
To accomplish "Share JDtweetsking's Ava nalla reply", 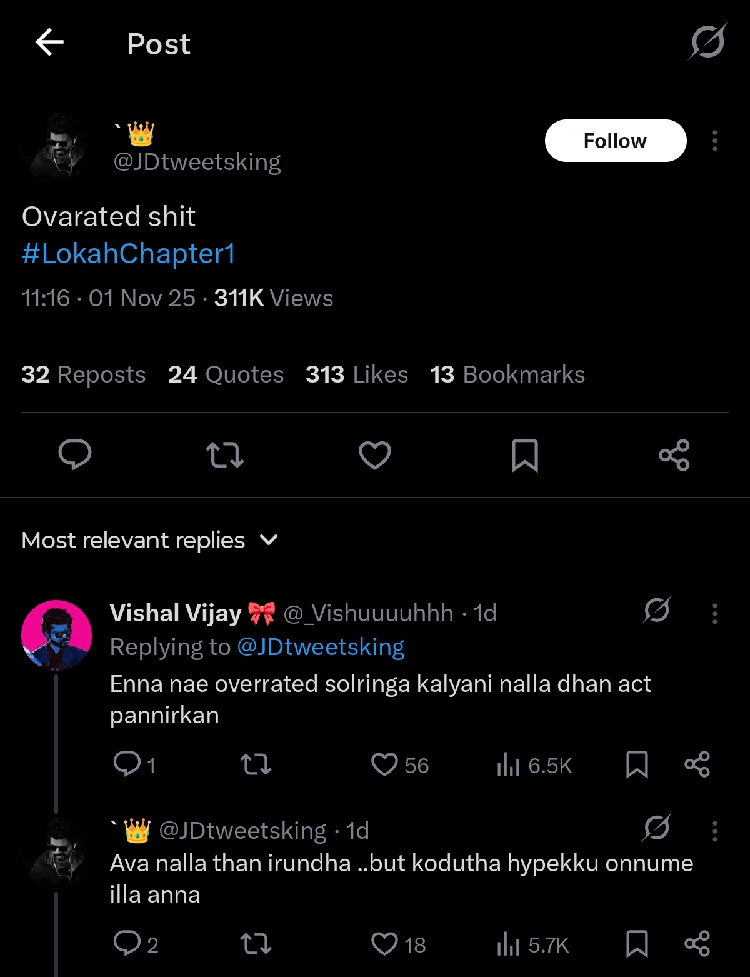I will tap(697, 943).
